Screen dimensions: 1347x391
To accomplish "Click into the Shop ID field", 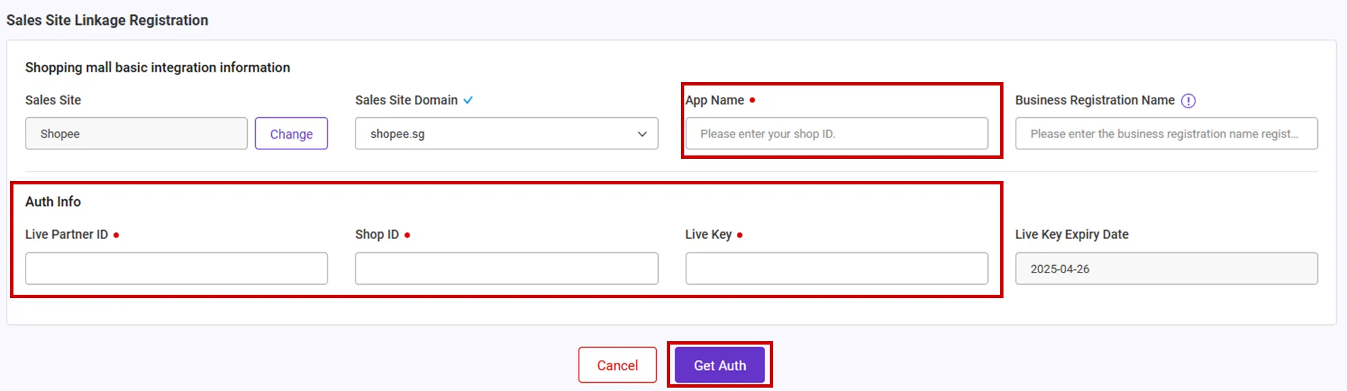I will tap(506, 269).
